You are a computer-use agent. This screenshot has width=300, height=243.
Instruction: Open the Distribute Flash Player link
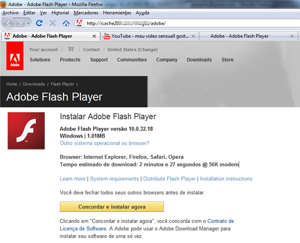(x=170, y=179)
